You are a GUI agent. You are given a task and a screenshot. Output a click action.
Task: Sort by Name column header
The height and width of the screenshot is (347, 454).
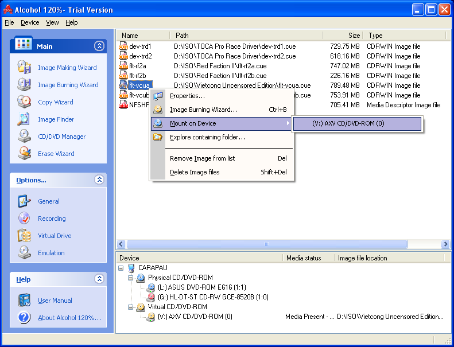point(143,36)
